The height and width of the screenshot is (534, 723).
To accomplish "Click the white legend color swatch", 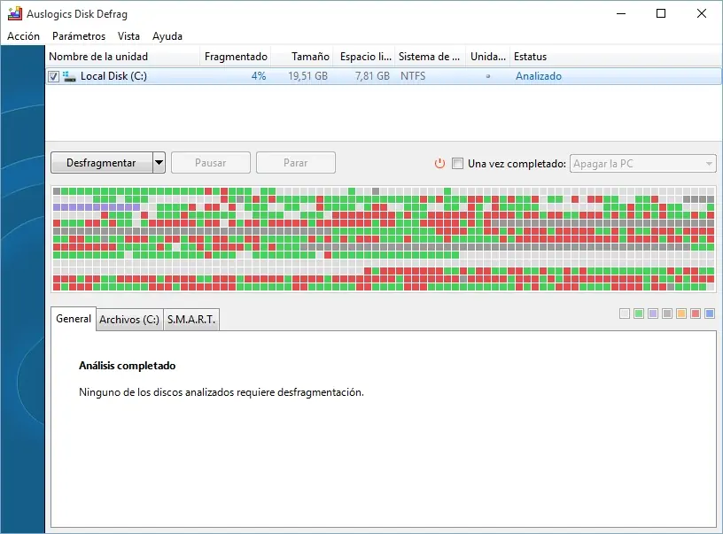I will coord(625,313).
